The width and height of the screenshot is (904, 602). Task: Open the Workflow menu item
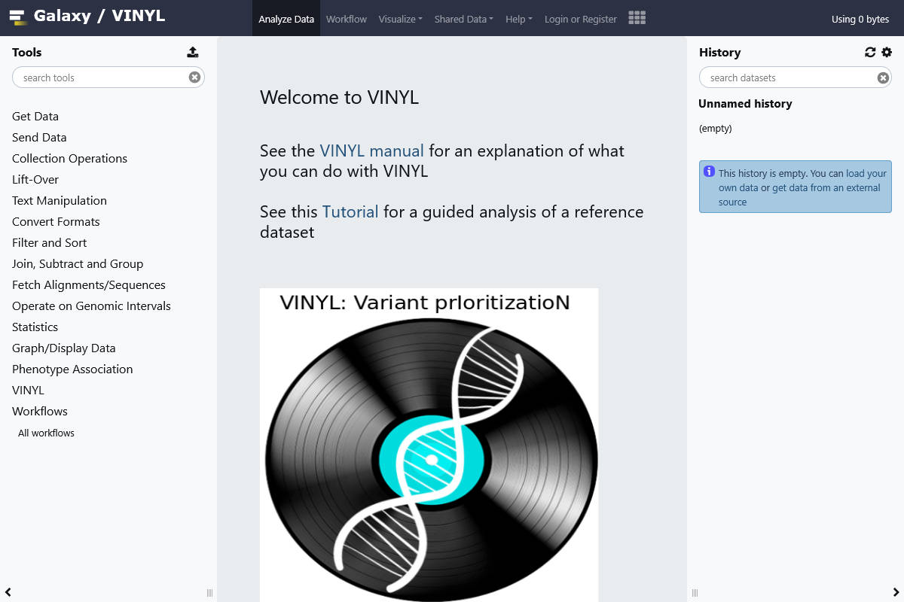[347, 19]
